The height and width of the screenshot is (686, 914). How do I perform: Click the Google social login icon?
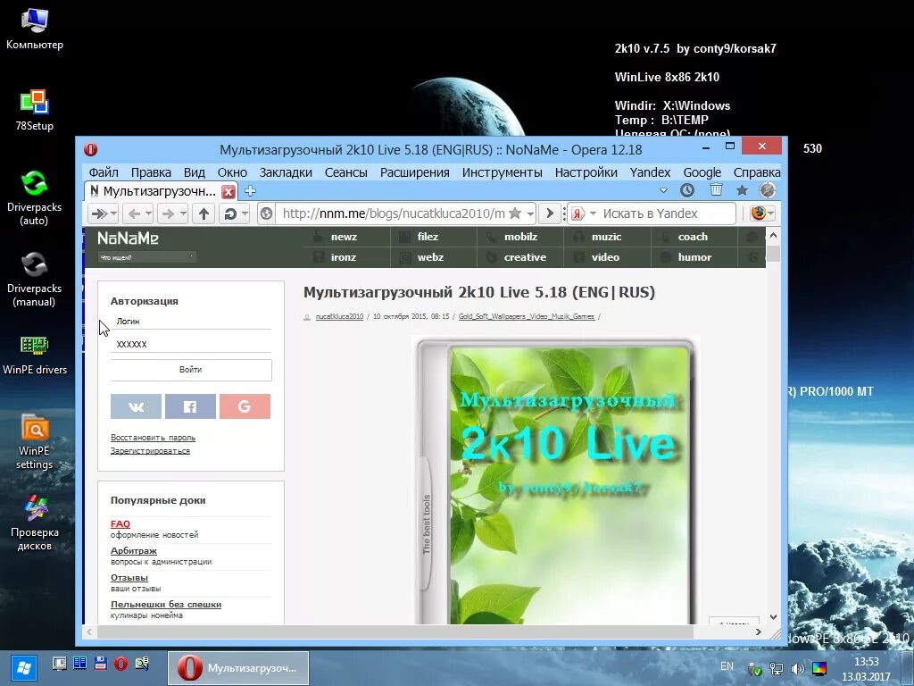pyautogui.click(x=245, y=406)
